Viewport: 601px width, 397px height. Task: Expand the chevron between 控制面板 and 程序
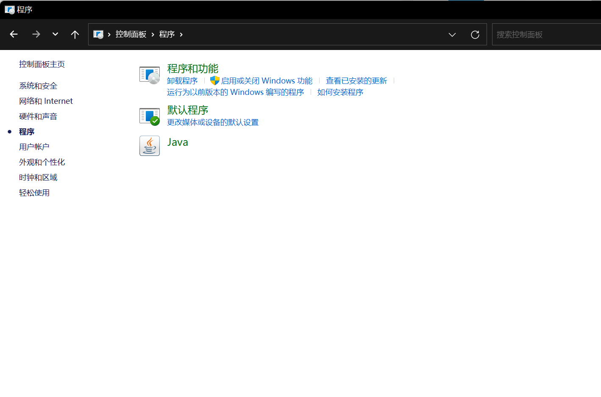153,34
